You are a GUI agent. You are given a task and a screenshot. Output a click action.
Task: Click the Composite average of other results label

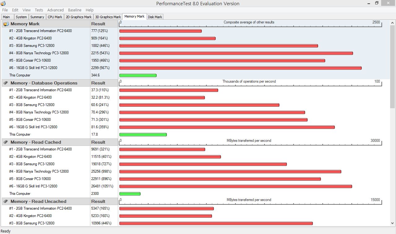249,22
